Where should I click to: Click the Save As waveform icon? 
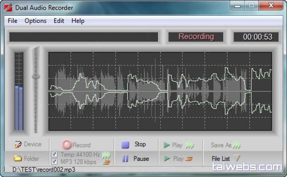pos(236,145)
